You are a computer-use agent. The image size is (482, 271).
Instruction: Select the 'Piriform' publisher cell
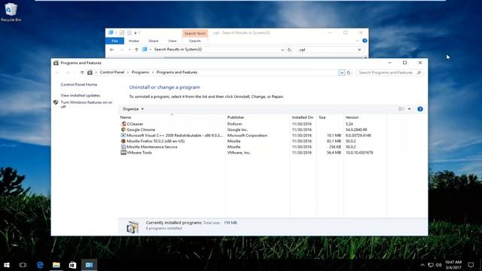coord(234,123)
